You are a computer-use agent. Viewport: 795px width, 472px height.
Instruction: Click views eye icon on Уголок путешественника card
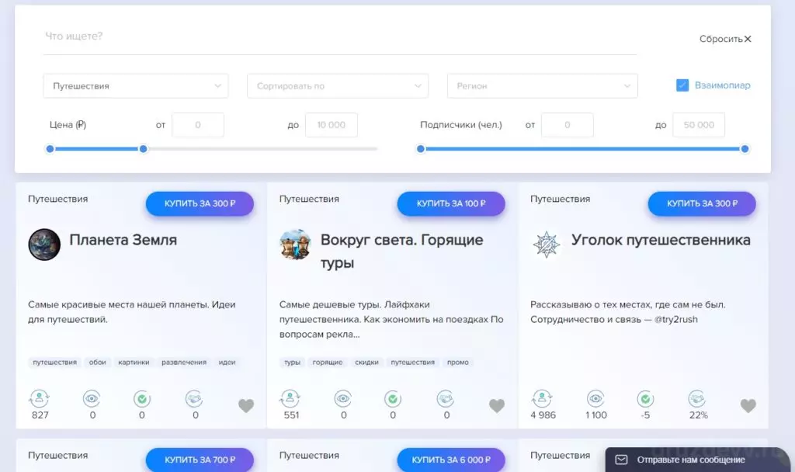coord(595,399)
